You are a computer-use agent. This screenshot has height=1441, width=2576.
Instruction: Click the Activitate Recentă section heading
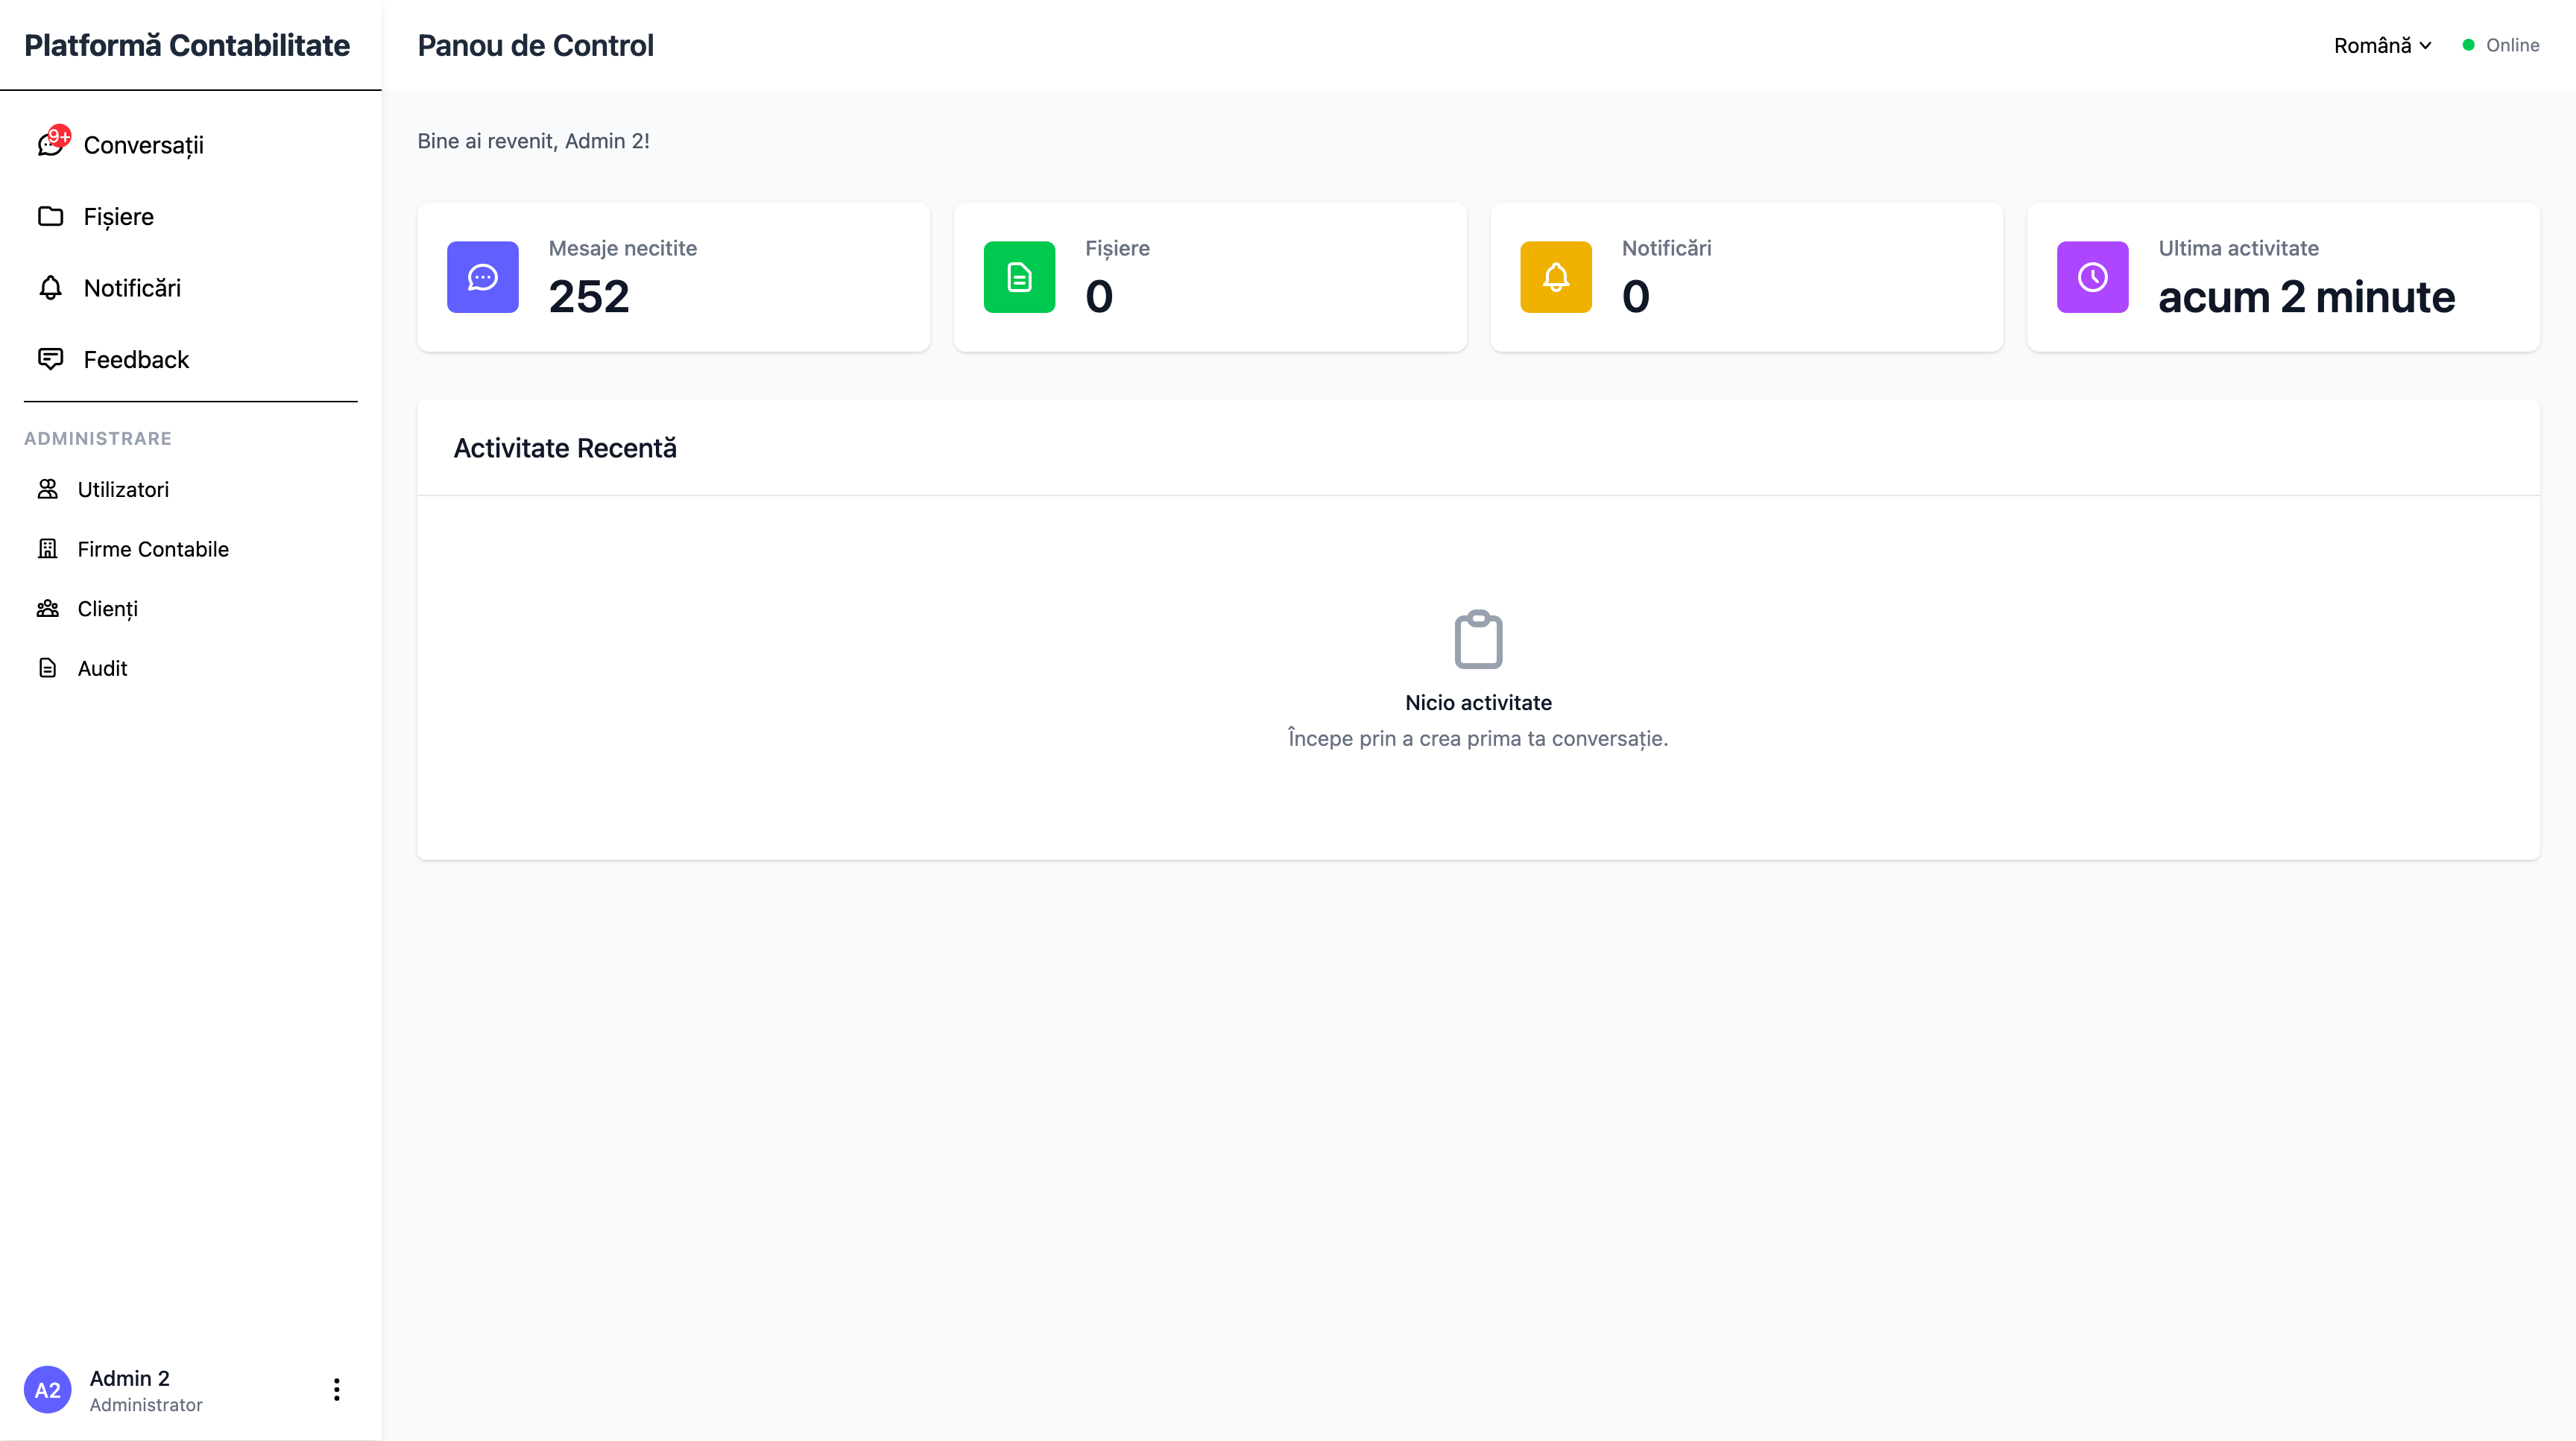(565, 448)
